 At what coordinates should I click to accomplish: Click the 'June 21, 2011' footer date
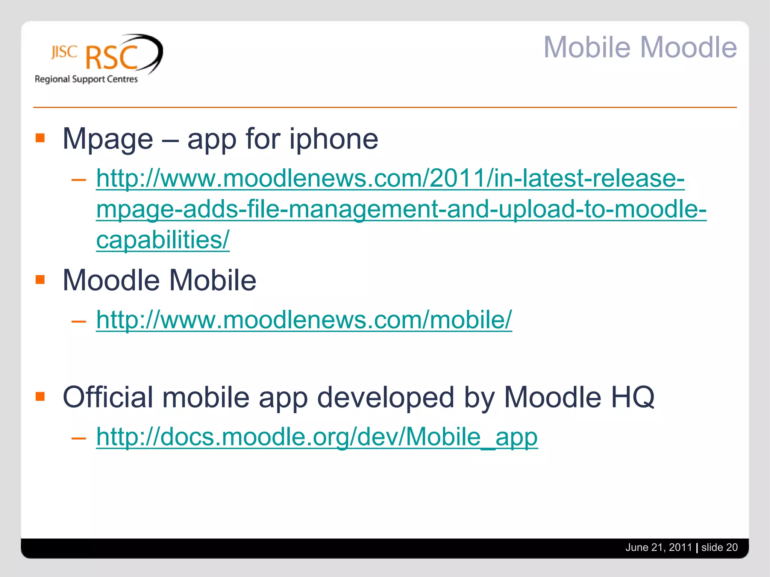point(659,547)
